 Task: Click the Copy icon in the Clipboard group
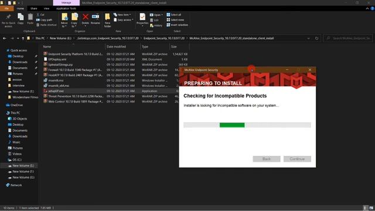pos(21,19)
